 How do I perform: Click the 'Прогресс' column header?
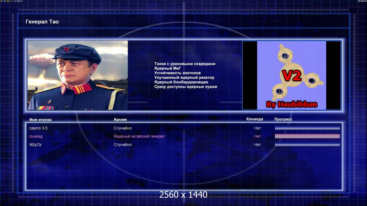[283, 119]
